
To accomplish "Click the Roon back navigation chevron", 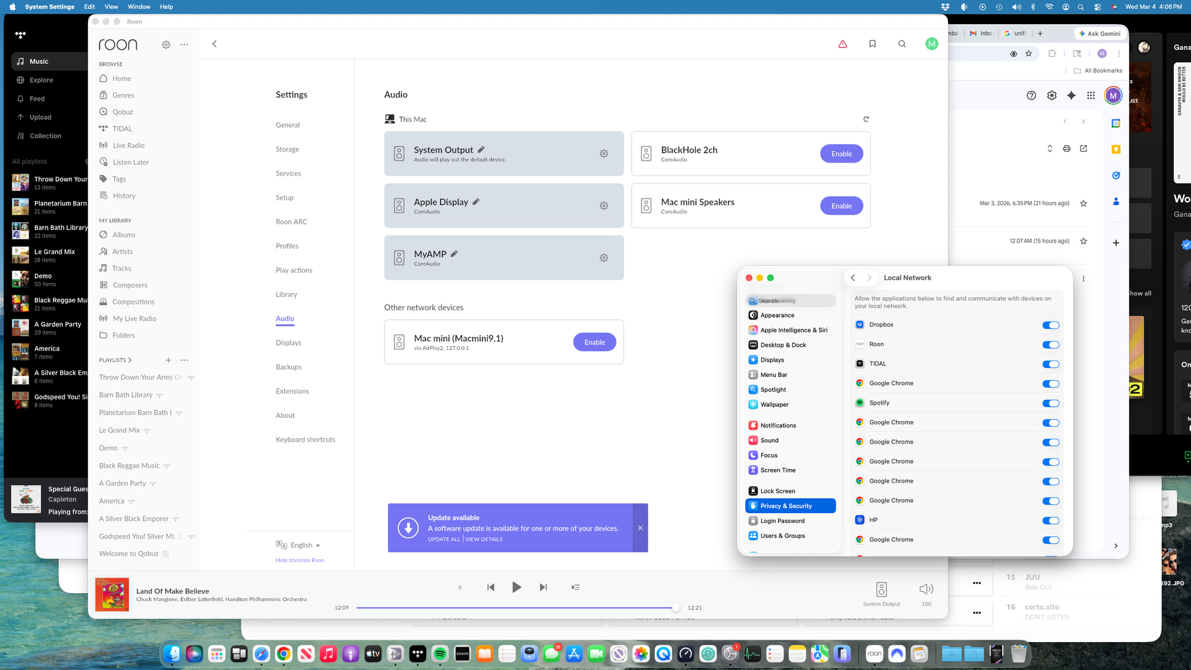I will click(215, 44).
